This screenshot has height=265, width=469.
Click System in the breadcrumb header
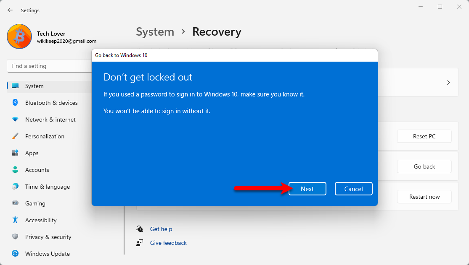155,32
